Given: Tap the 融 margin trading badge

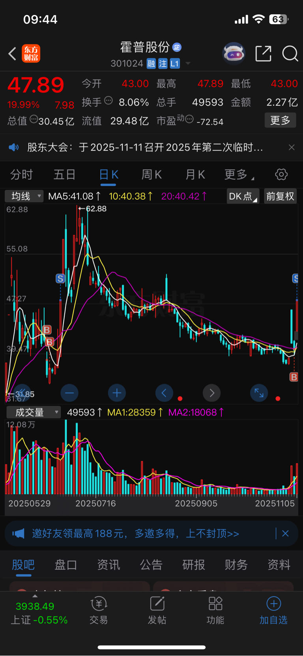Looking at the screenshot, I should click(x=151, y=64).
